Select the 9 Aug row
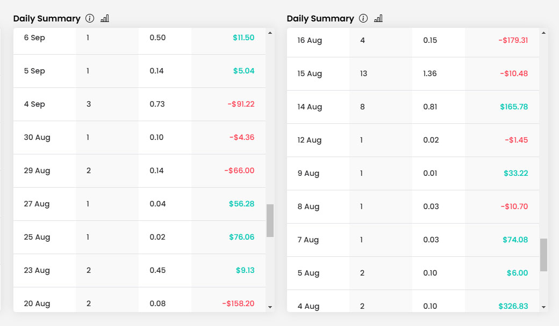559x326 pixels. pos(413,174)
